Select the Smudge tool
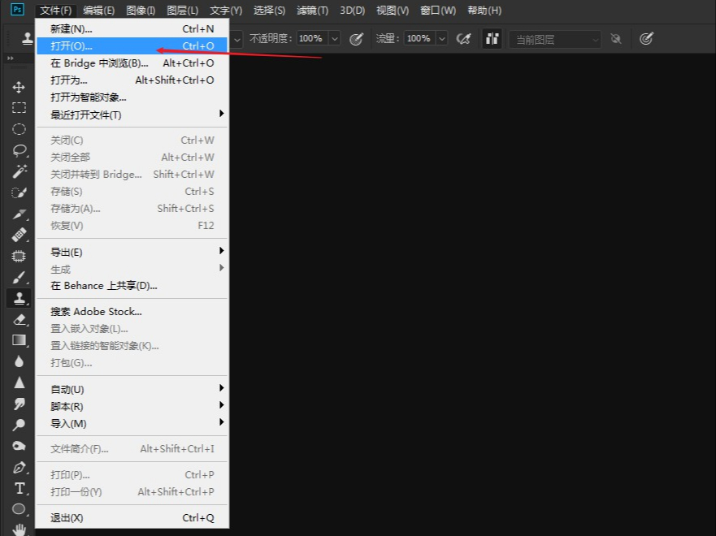The width and height of the screenshot is (716, 536). click(19, 404)
